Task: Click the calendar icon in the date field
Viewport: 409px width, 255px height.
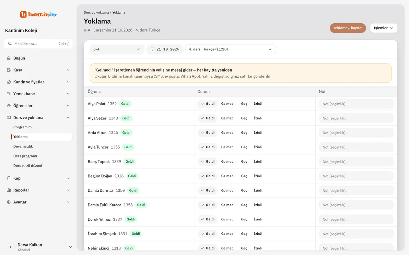Action: point(153,49)
